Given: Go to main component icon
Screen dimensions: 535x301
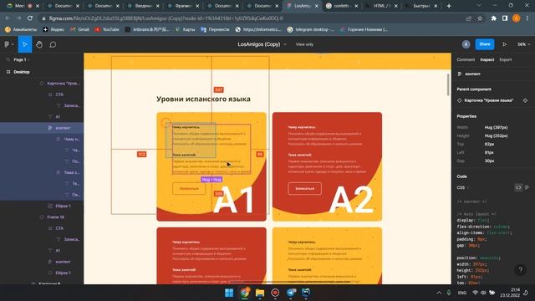Looking at the screenshot, I should 525,100.
